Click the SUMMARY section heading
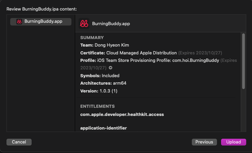This screenshot has height=153, width=252. click(92, 38)
